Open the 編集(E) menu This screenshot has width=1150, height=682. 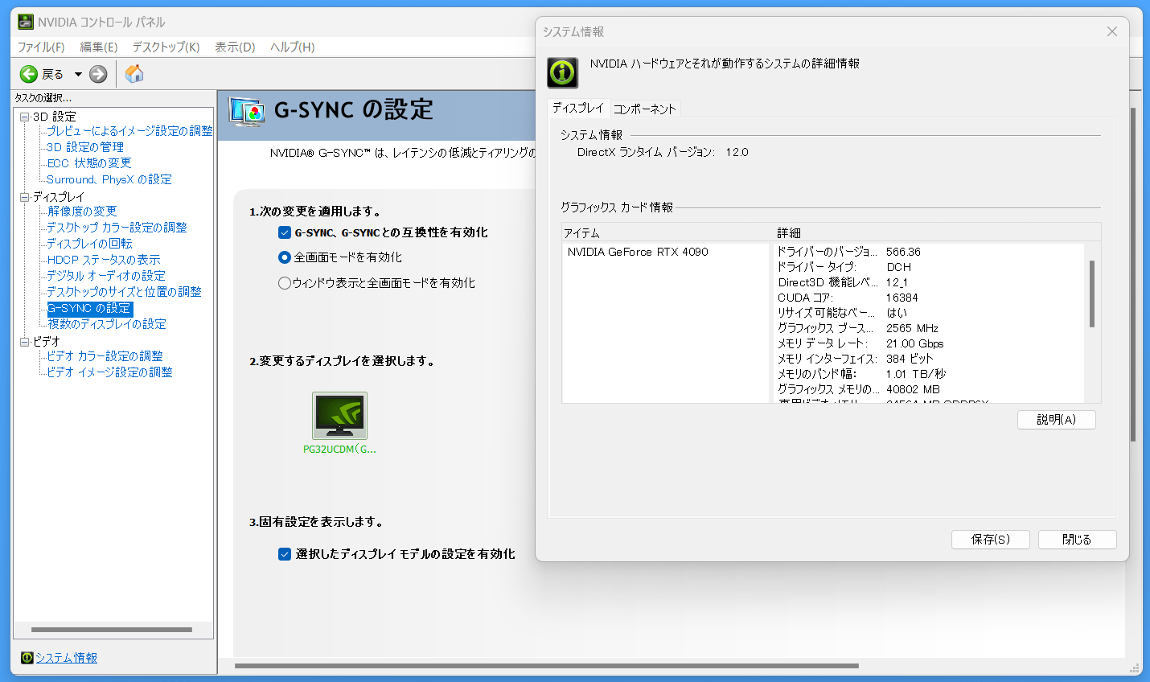99,47
